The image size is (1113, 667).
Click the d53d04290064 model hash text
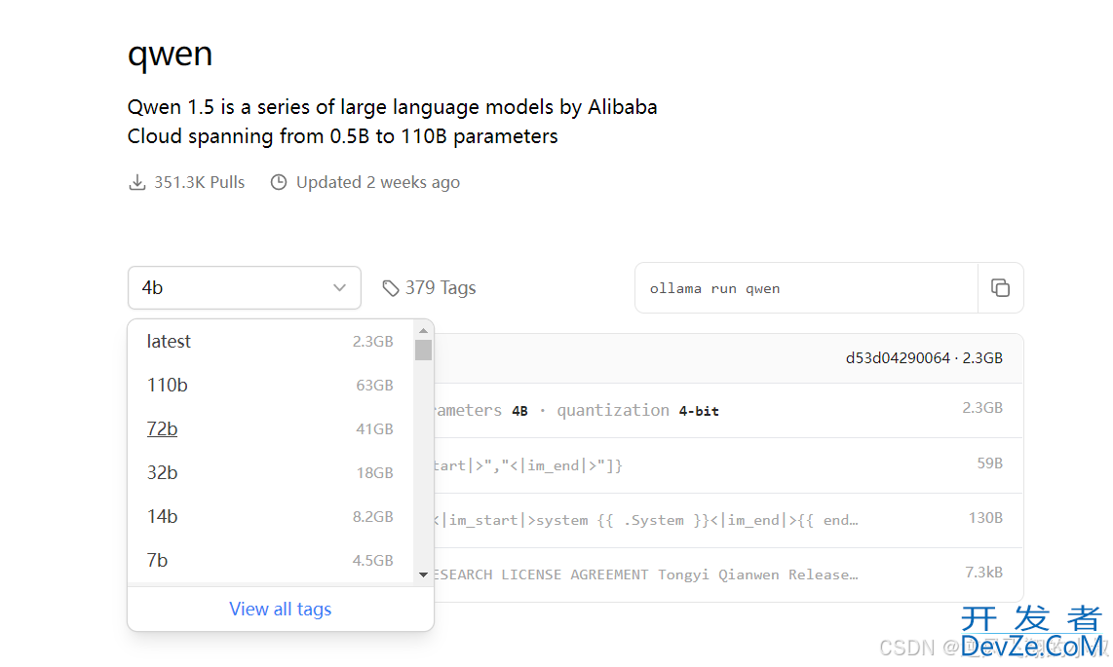898,358
